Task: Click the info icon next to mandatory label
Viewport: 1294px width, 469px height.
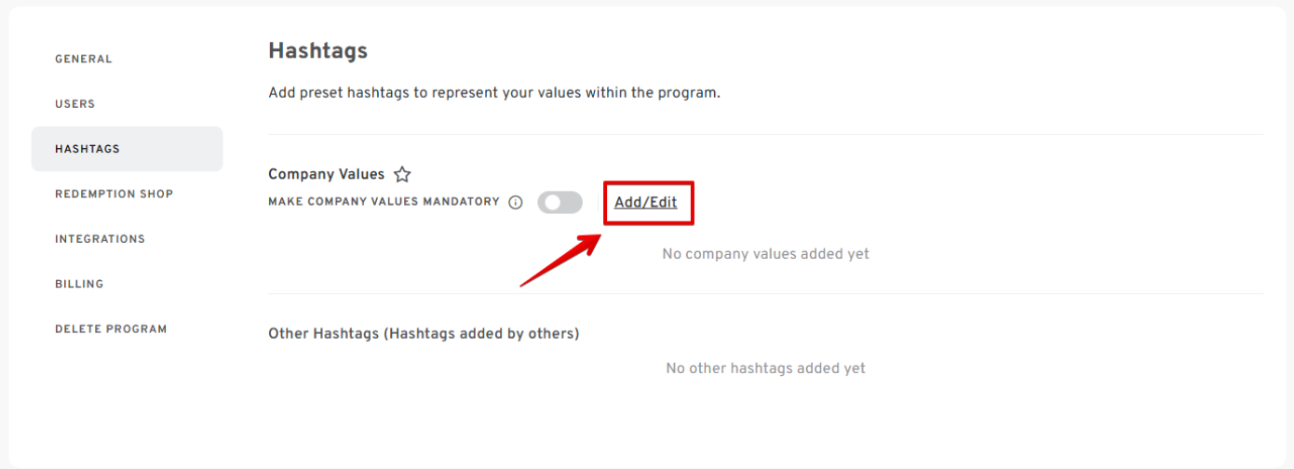Action: coord(516,203)
